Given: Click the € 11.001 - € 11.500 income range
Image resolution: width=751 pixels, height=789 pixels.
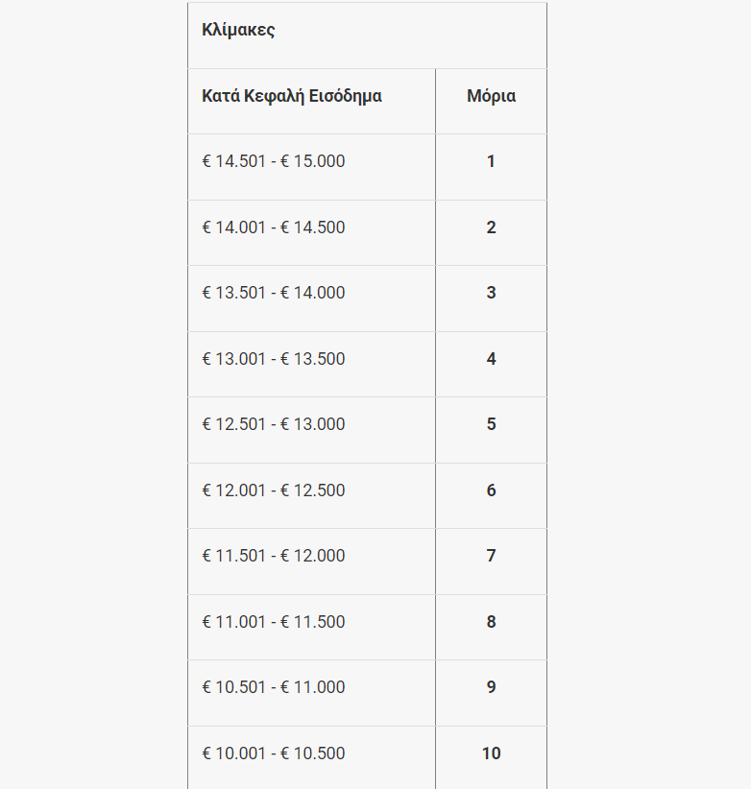Looking at the screenshot, I should point(274,622).
